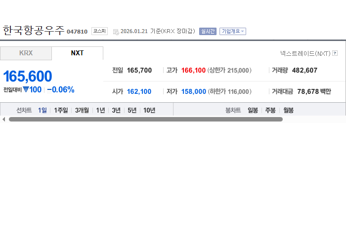Click the upper limit 상한가 215,000 text
This screenshot has width=346, height=242.
pos(229,70)
